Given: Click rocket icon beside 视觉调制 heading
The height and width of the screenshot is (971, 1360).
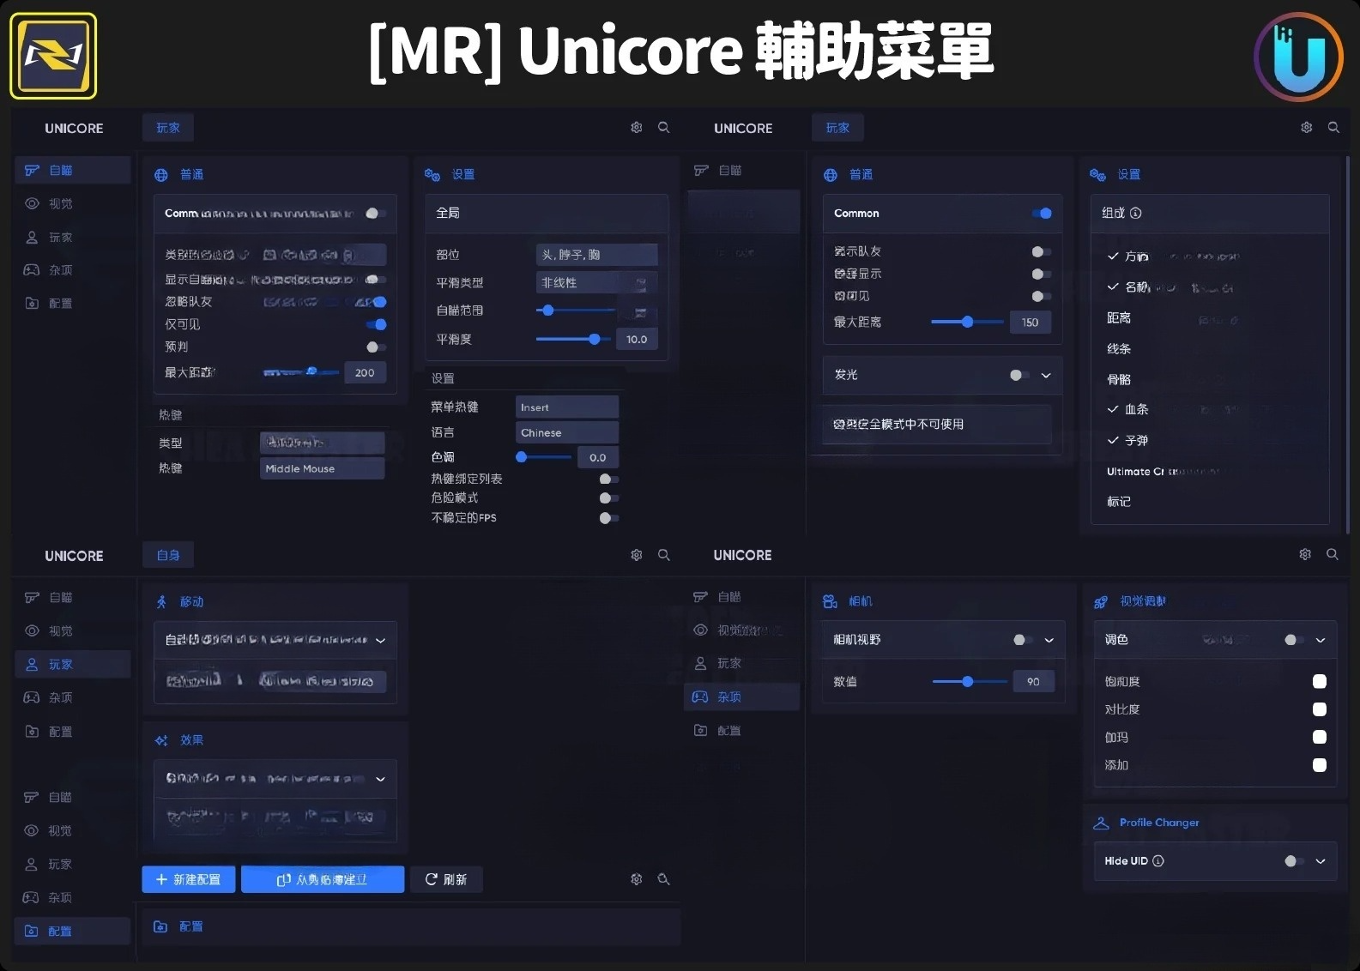Looking at the screenshot, I should coord(1102,602).
